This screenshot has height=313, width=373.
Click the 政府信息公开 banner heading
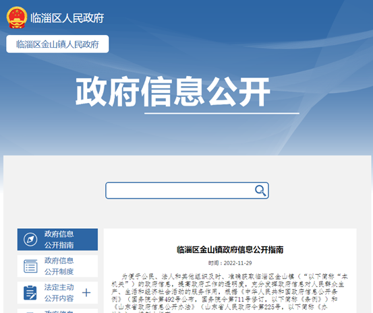tap(173, 92)
